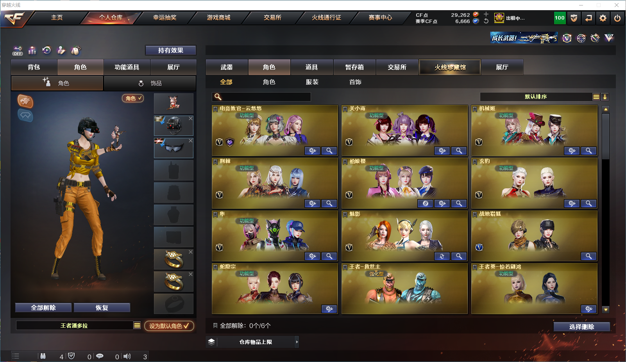
Task: Toggle the OFF switch icon
Action: pos(17,51)
